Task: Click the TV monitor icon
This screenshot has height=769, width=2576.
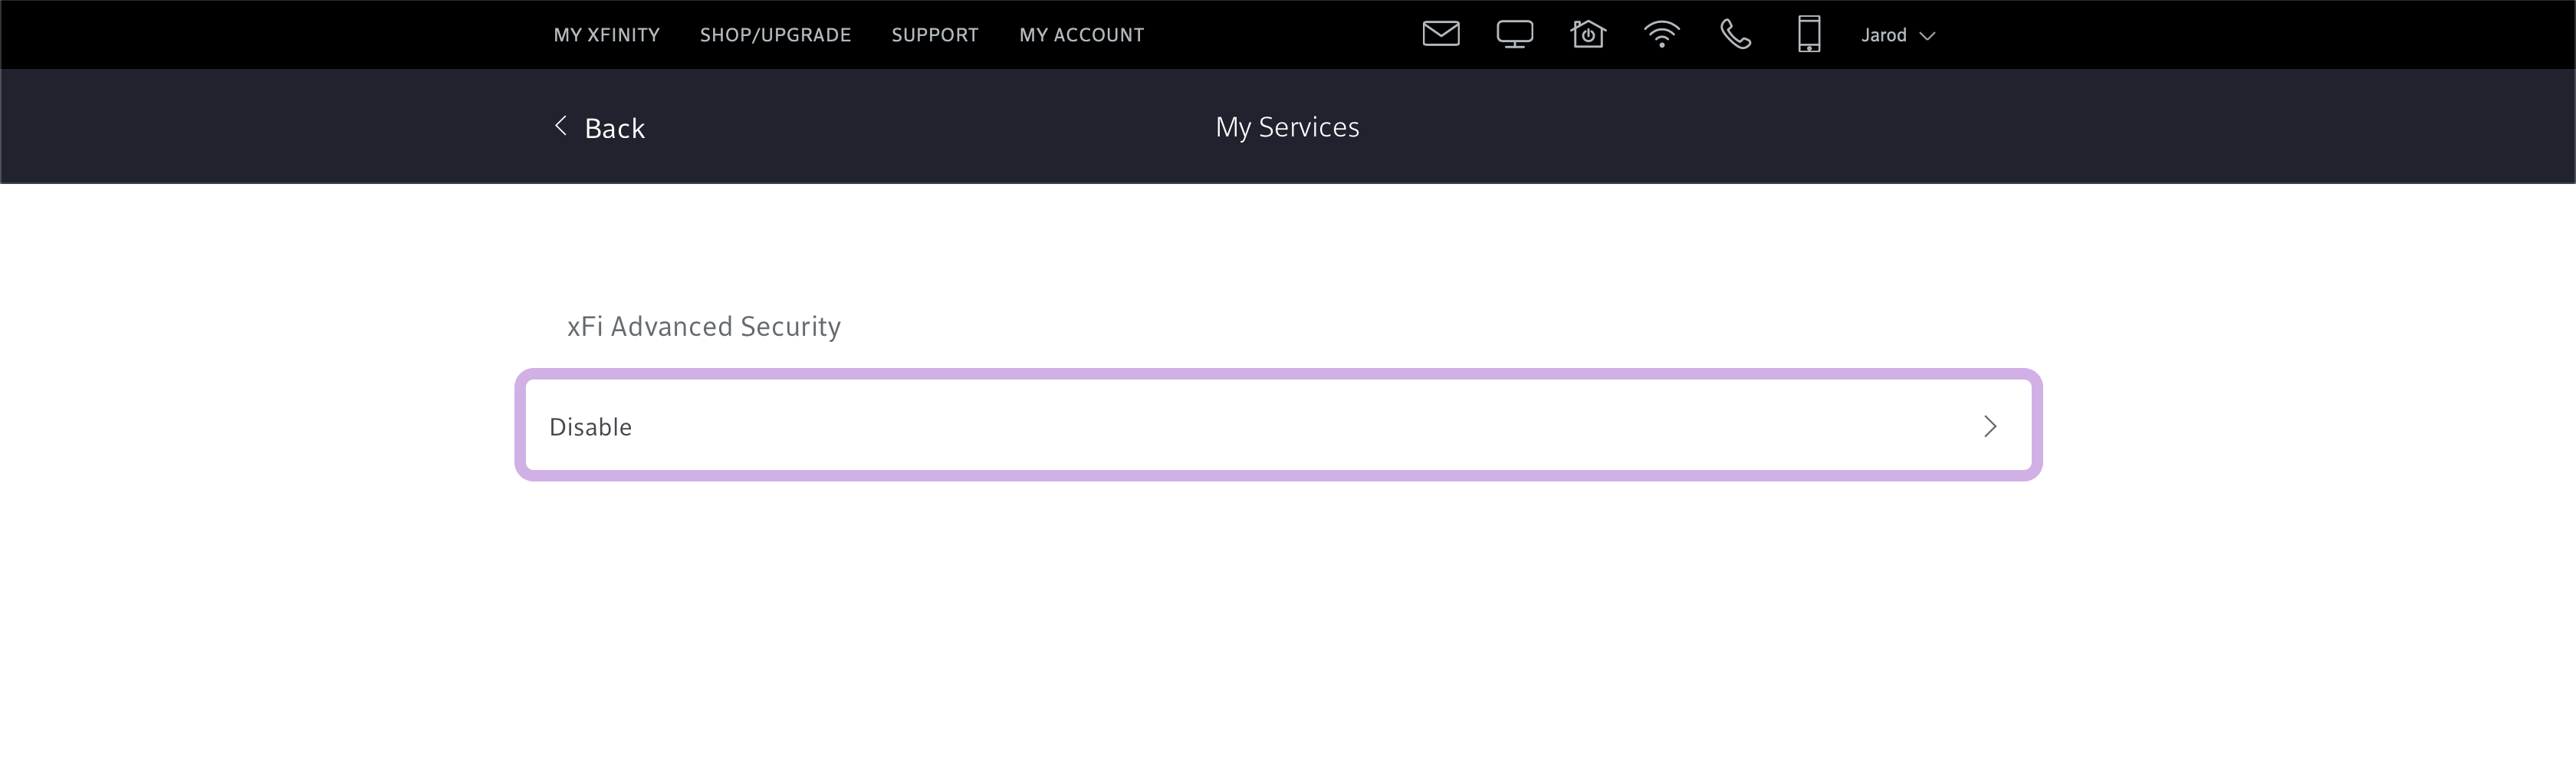Action: click(x=1514, y=34)
